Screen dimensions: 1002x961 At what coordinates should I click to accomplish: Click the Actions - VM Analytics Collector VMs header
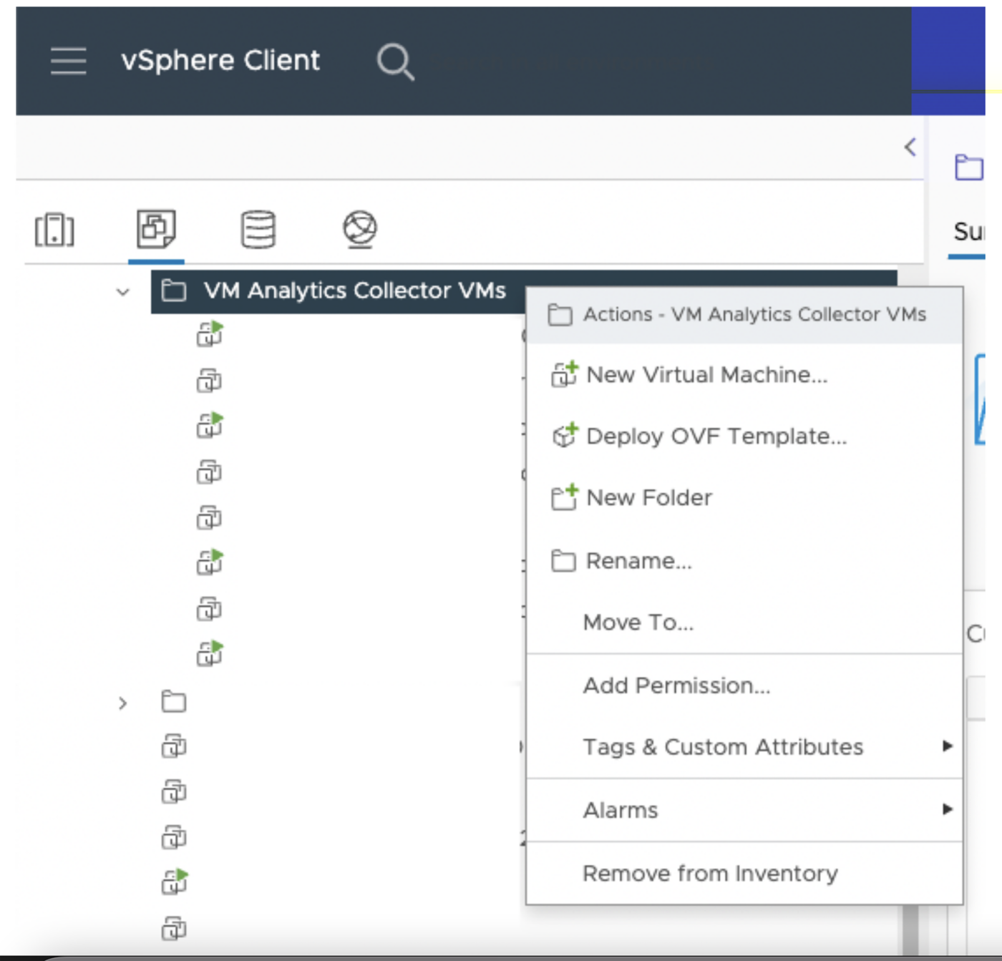(x=744, y=315)
